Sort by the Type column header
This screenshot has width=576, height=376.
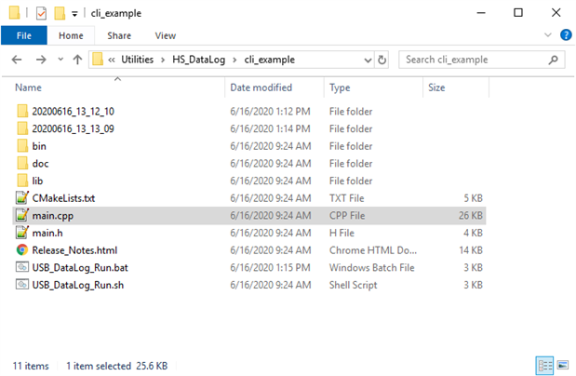tap(340, 87)
